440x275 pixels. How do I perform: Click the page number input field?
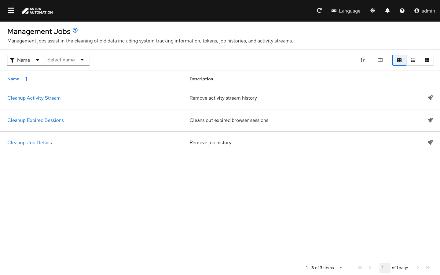[x=385, y=268]
